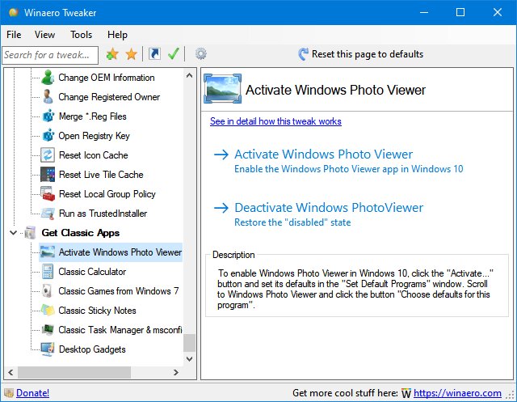The height and width of the screenshot is (402, 517).
Task: Select Change Registered Owner tree item
Action: click(109, 97)
